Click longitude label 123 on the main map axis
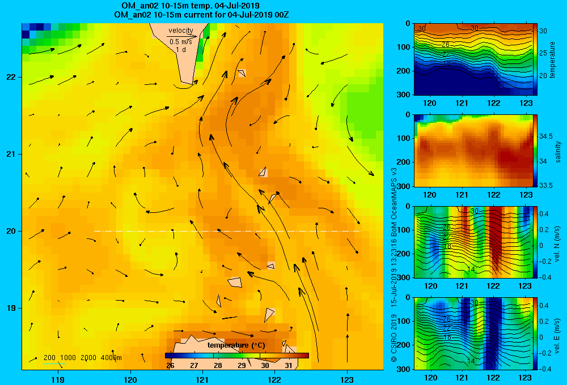 [347, 379]
